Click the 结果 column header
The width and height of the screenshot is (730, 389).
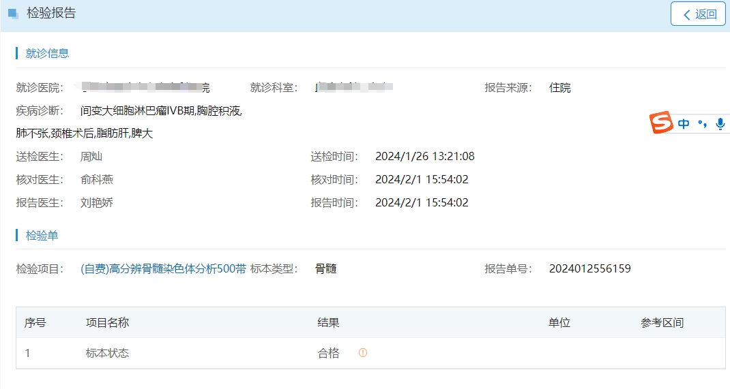(328, 322)
